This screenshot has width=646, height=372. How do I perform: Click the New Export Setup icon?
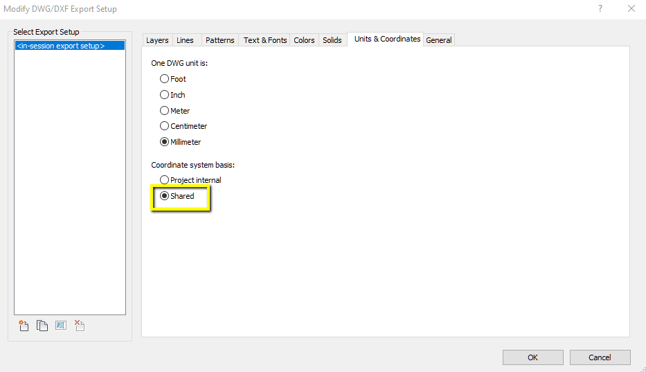pos(24,326)
